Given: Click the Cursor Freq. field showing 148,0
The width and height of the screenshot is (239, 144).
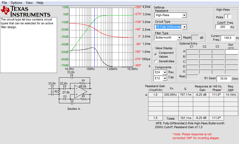Looking at the screenshot, I should tap(228, 38).
